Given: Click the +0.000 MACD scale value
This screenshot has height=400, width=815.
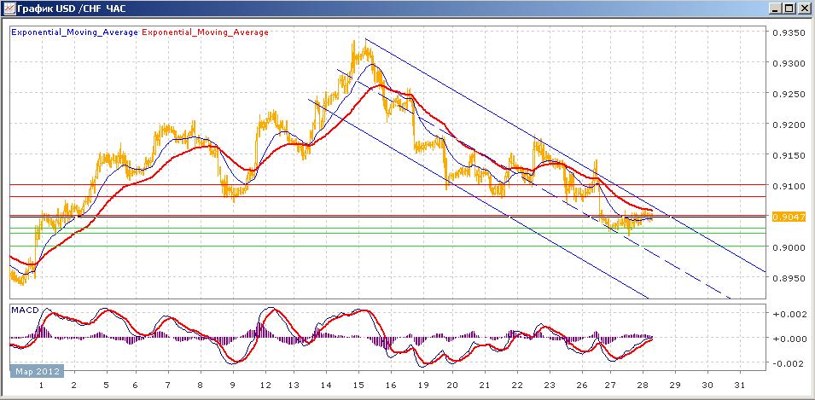Looking at the screenshot, I should pos(789,339).
